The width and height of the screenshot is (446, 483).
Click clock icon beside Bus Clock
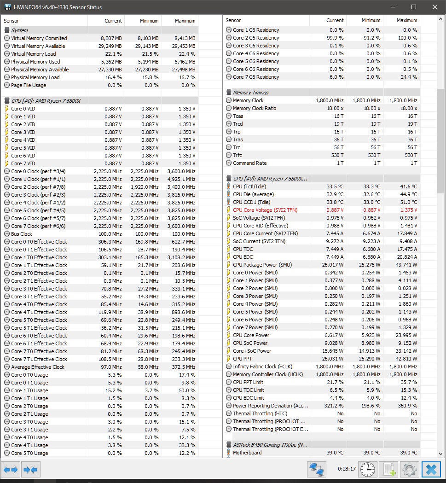point(6,234)
